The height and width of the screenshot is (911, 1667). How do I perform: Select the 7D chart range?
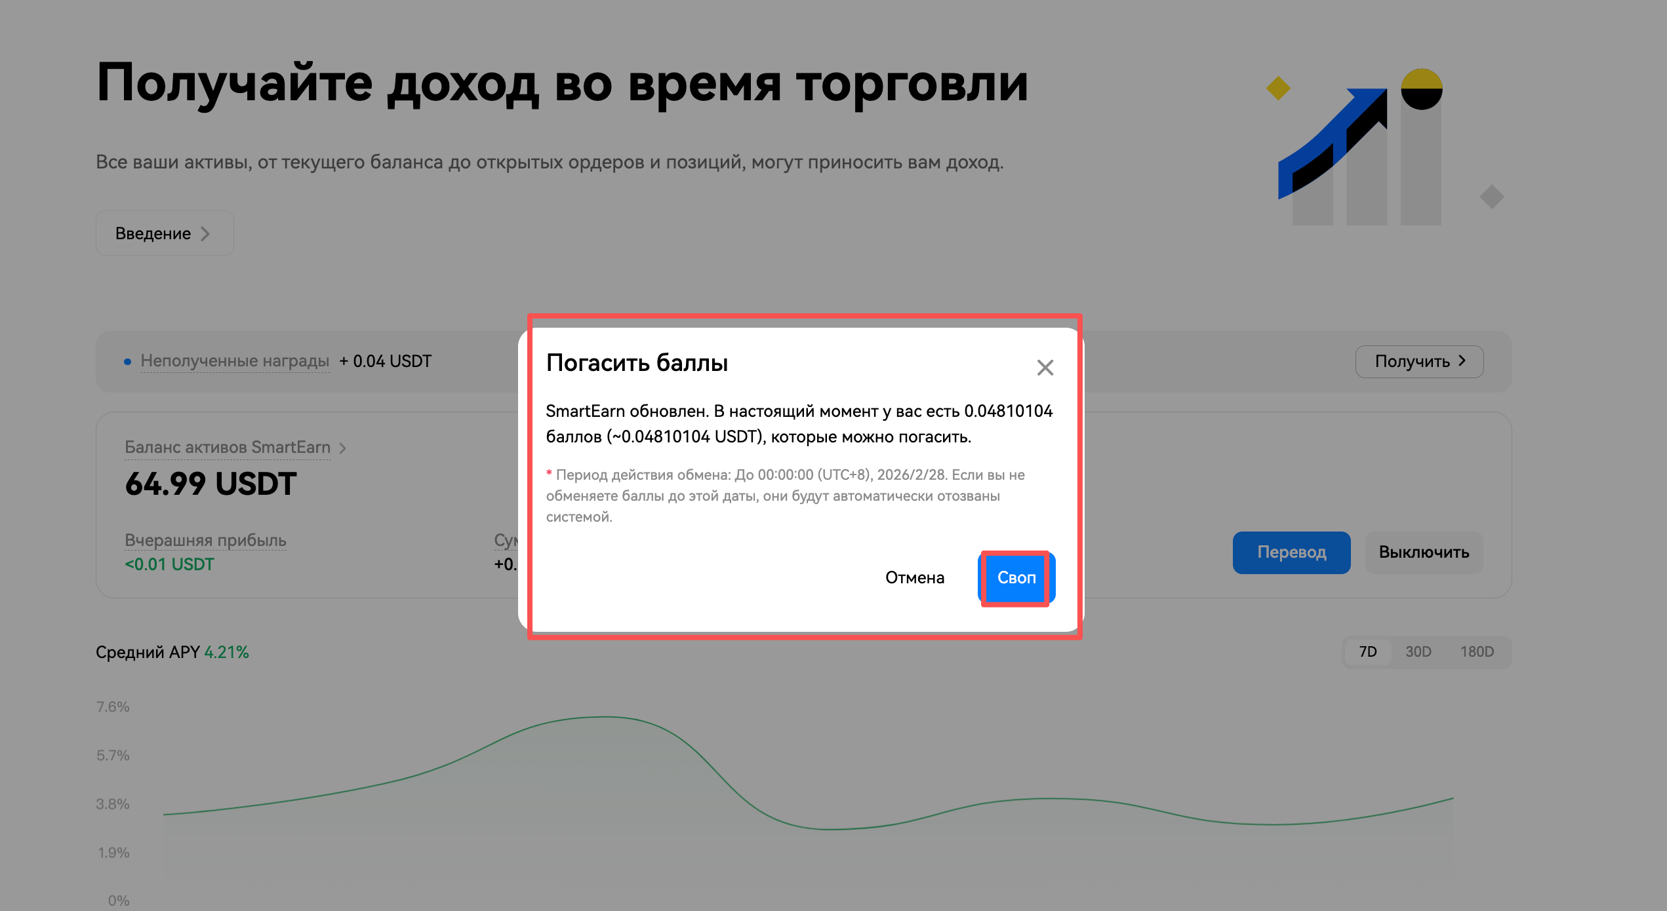point(1367,652)
